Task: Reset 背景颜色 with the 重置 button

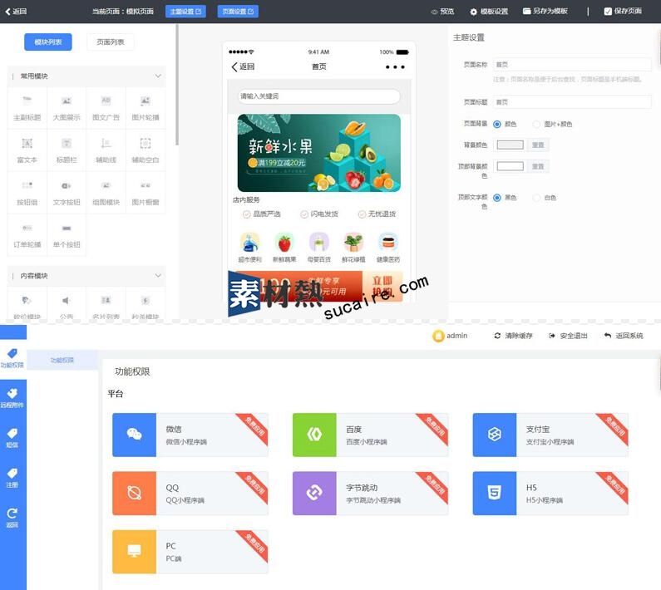Action: click(538, 145)
